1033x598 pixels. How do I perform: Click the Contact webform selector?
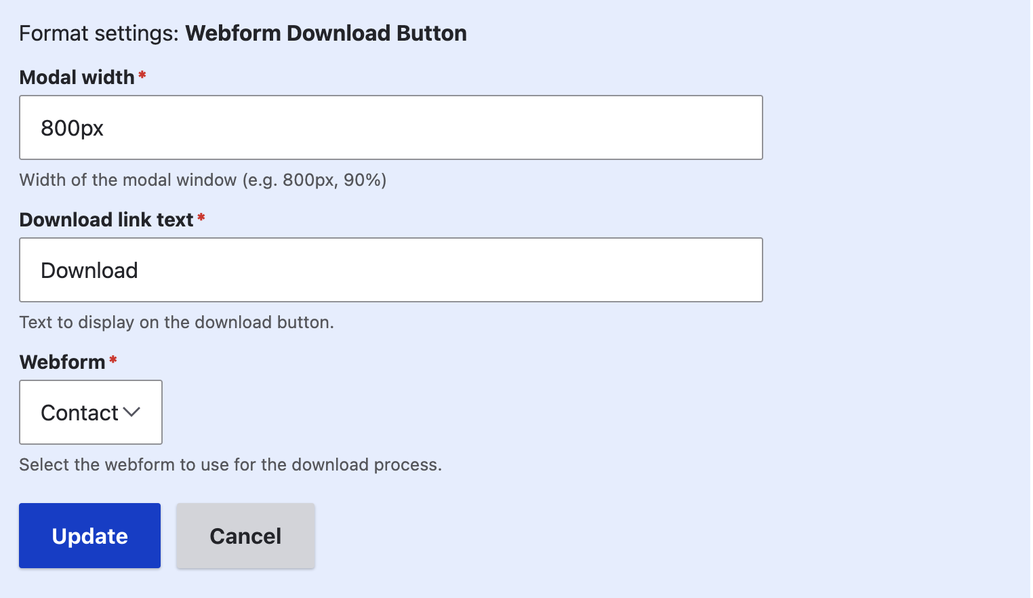90,412
